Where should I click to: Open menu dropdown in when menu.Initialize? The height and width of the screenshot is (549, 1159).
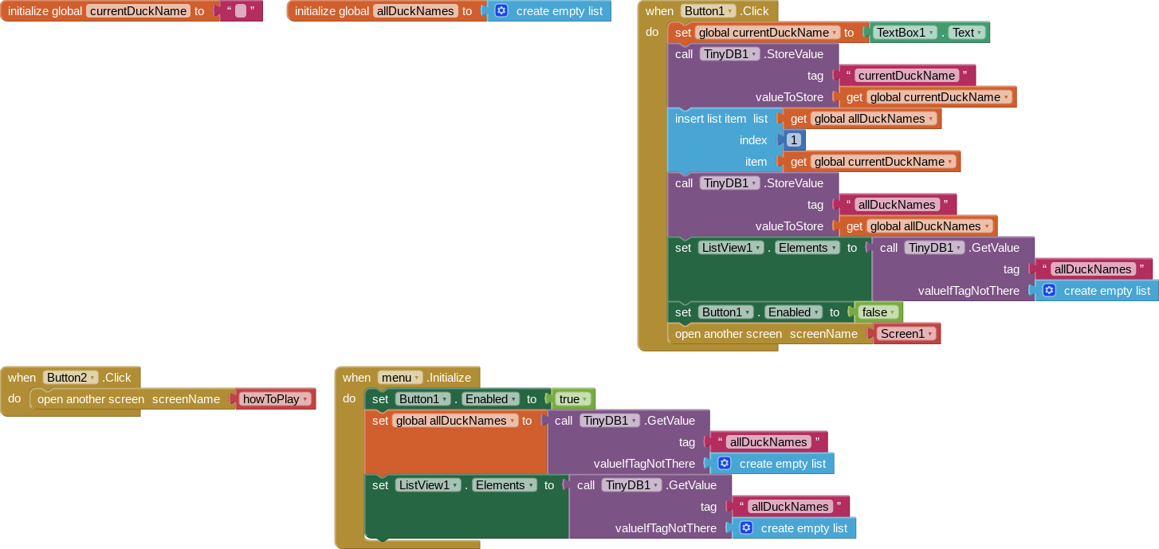pyautogui.click(x=400, y=378)
